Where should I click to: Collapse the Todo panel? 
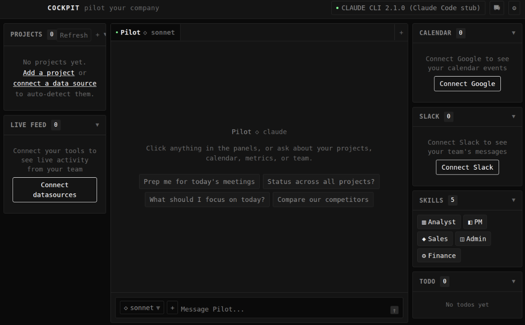tap(513, 282)
